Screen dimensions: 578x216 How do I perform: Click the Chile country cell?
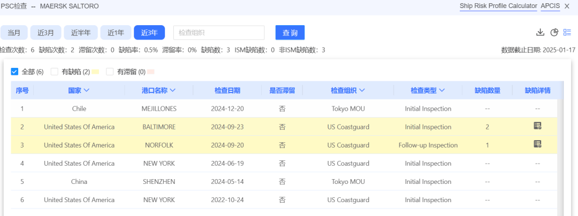pyautogui.click(x=79, y=109)
